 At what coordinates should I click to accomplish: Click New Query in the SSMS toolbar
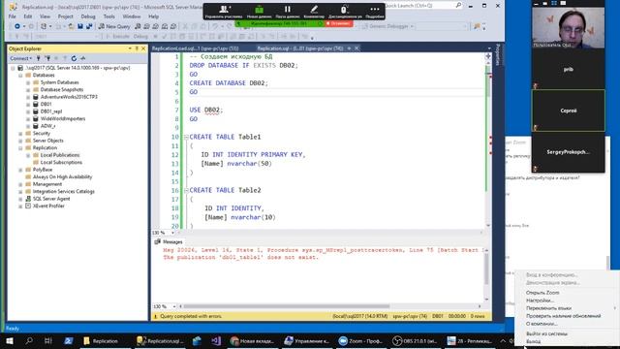click(114, 26)
